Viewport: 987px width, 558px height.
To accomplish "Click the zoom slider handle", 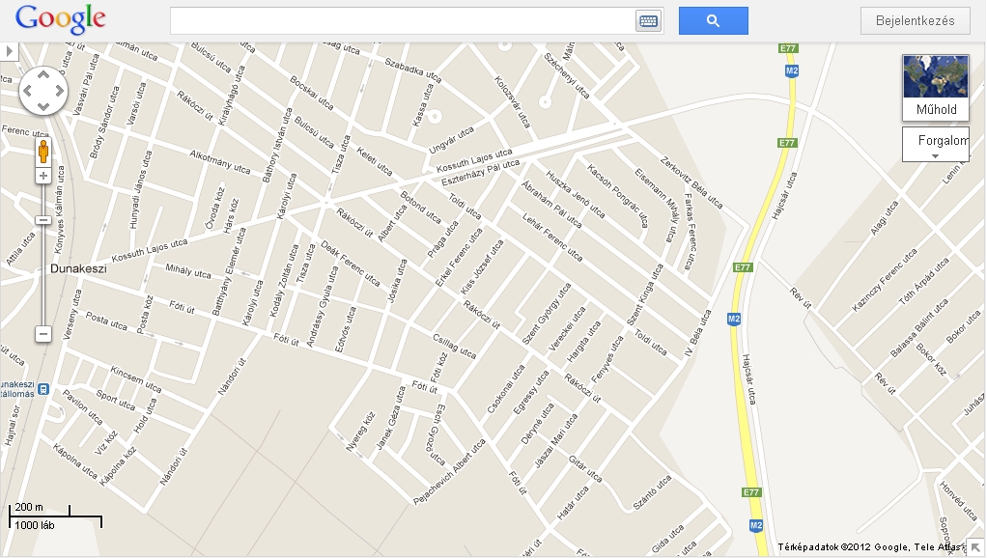I will point(42,220).
